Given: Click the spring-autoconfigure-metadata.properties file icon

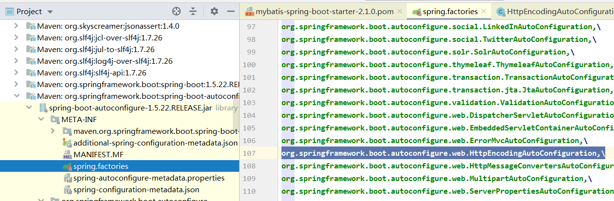Looking at the screenshot, I should (x=67, y=178).
